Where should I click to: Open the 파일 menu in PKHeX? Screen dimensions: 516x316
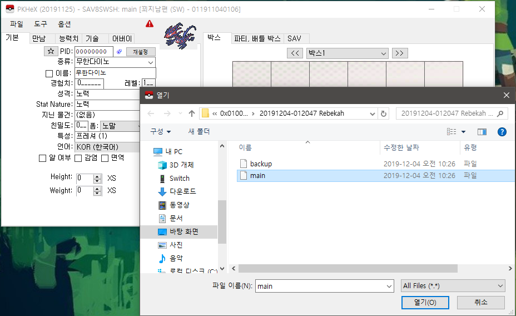[x=17, y=24]
